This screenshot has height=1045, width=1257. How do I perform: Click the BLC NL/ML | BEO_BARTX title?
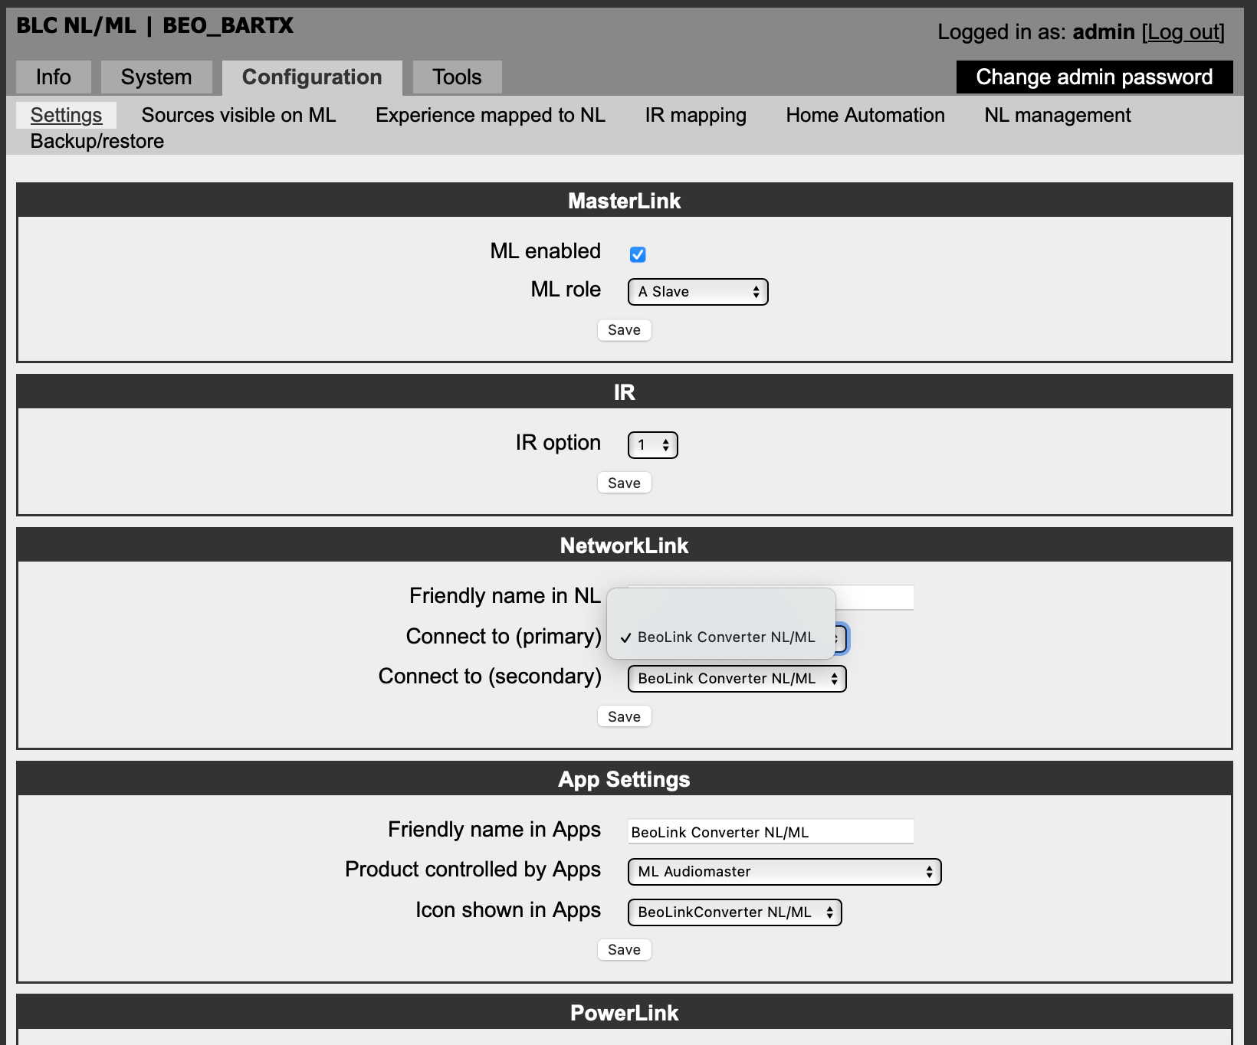tap(155, 26)
